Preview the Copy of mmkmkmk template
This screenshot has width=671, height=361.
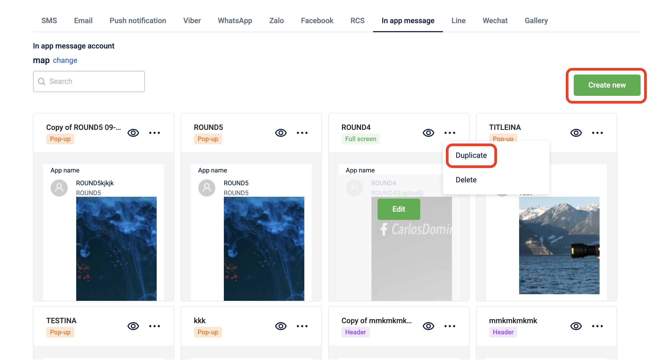[428, 326]
